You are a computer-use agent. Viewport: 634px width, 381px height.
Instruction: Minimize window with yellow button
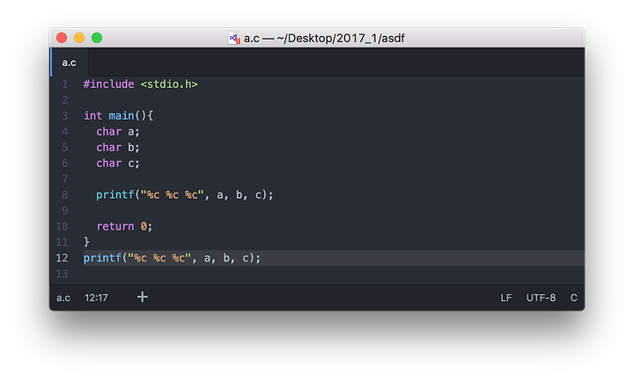click(79, 38)
